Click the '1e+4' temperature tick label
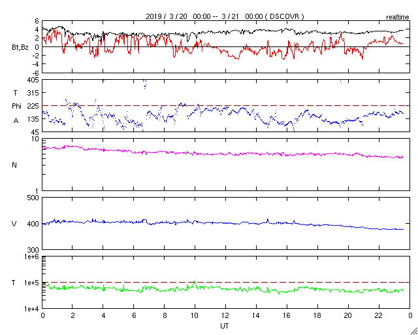This screenshot has width=418, height=335. coord(32,309)
